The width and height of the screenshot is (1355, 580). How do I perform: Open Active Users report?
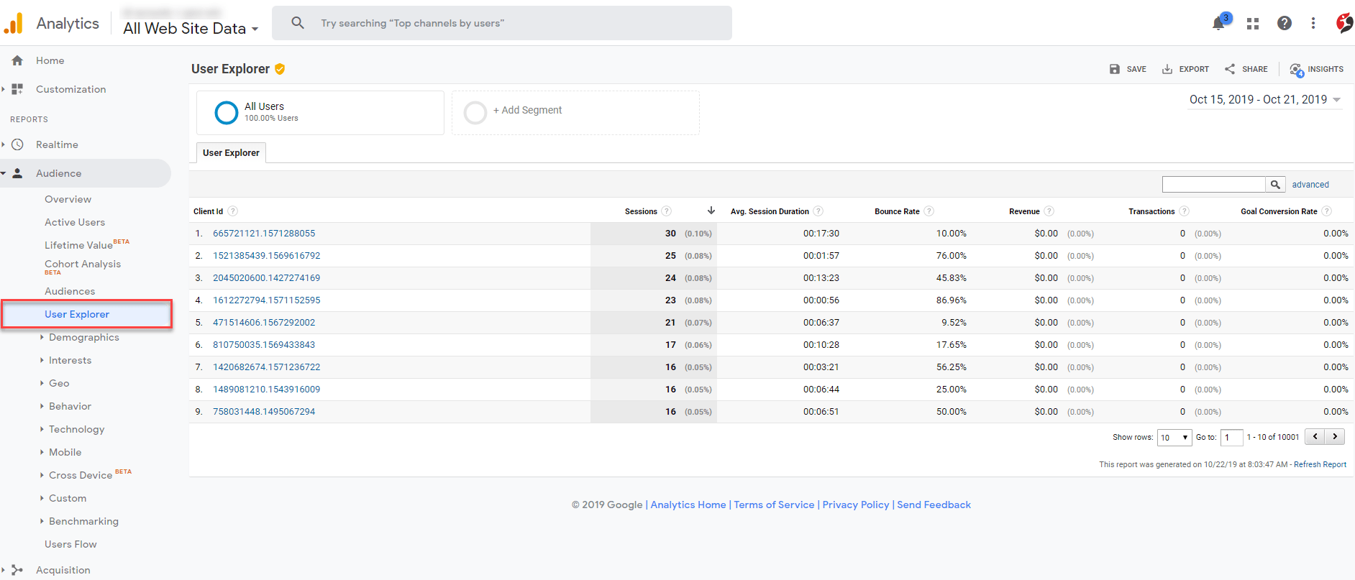click(x=75, y=222)
